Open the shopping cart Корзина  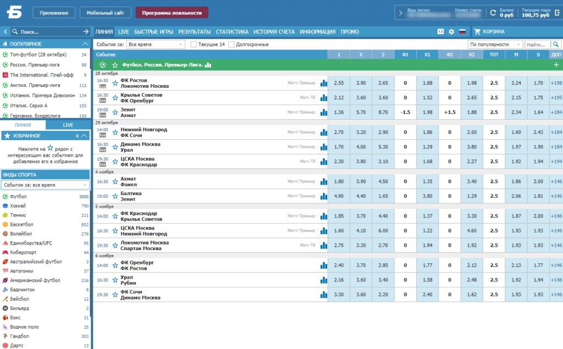click(x=489, y=31)
